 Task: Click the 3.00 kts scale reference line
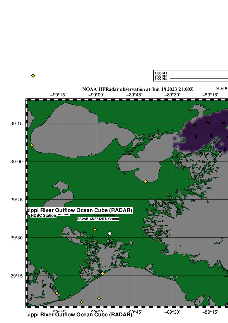point(199,79)
